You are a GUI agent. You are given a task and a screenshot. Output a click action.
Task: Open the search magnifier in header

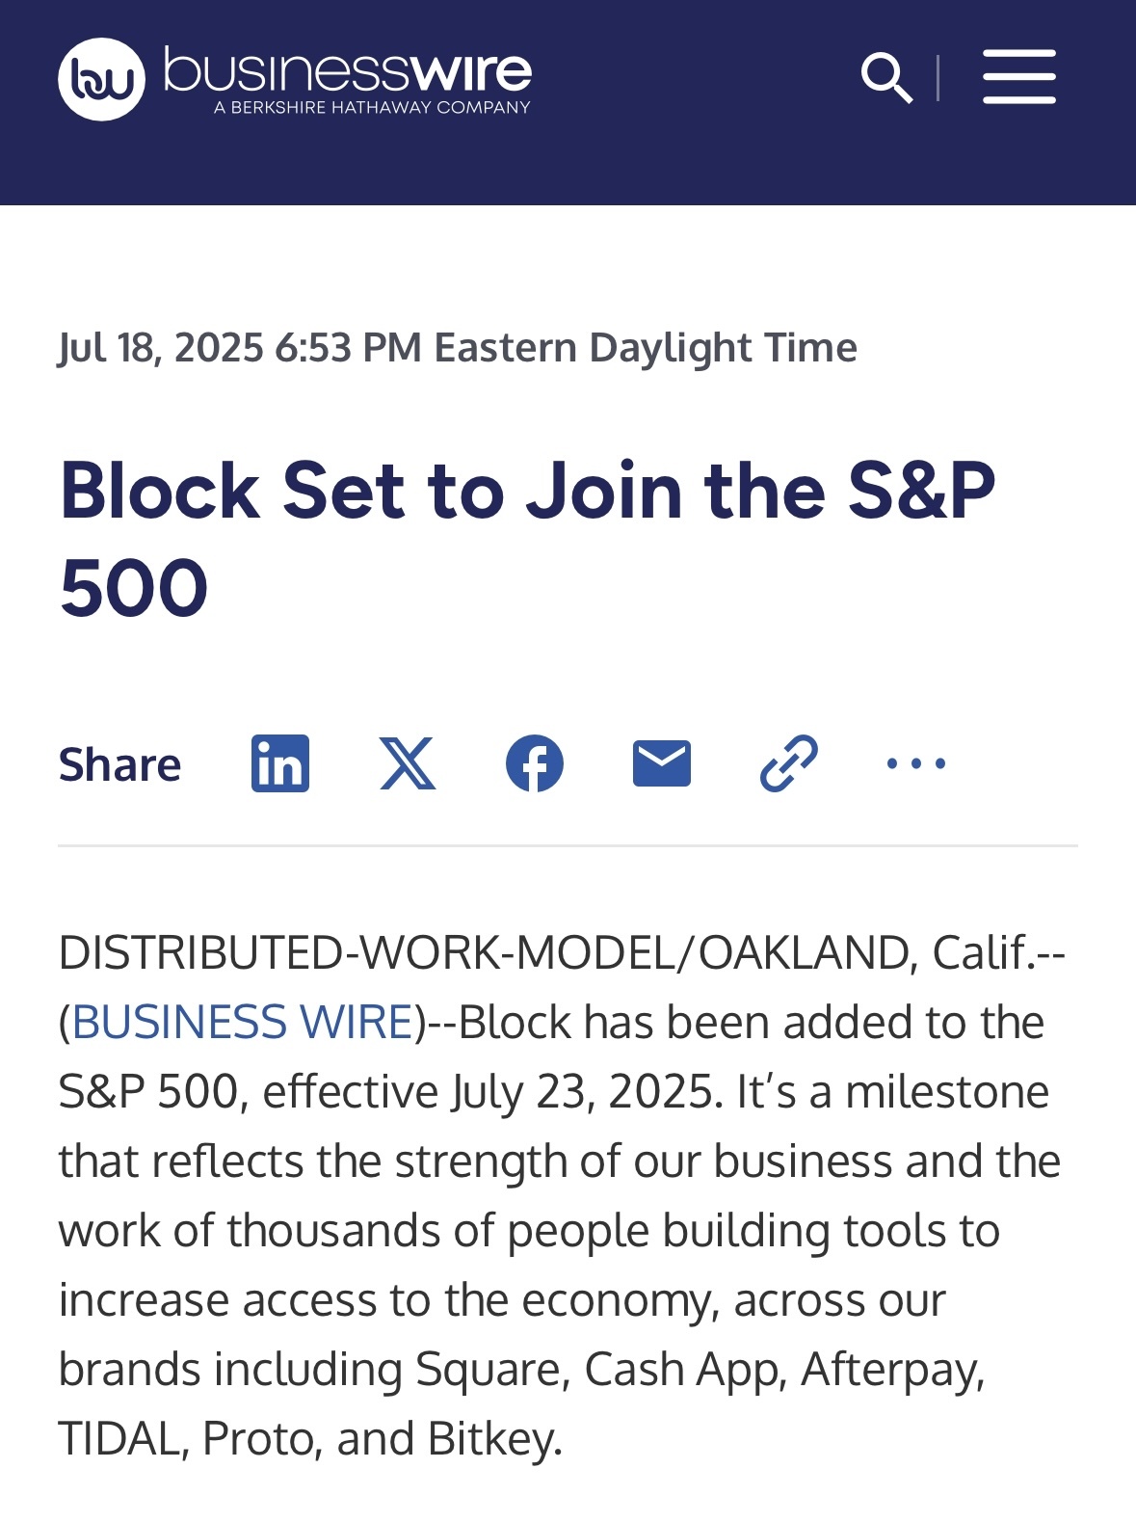(x=886, y=78)
